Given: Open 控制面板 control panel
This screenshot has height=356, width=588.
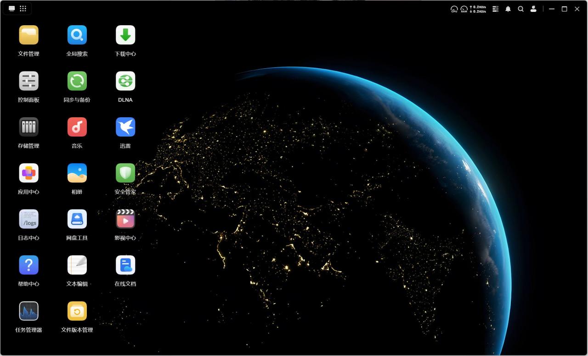Looking at the screenshot, I should 28,81.
